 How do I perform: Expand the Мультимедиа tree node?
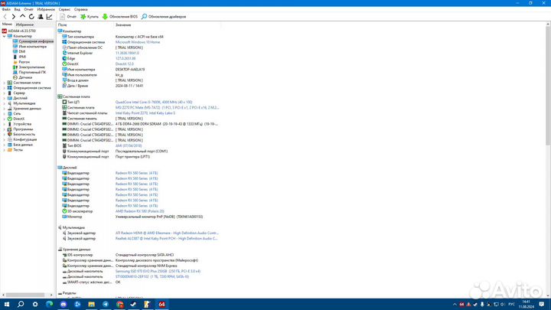tap(5, 103)
